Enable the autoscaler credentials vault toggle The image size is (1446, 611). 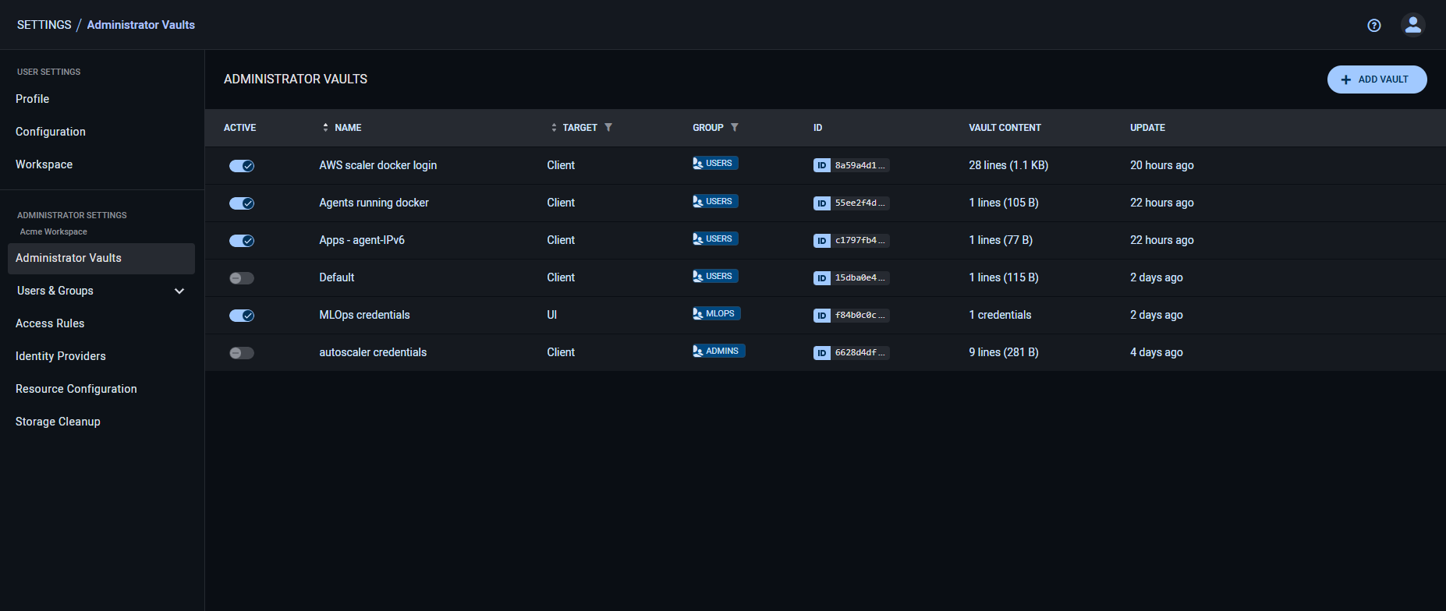tap(242, 353)
